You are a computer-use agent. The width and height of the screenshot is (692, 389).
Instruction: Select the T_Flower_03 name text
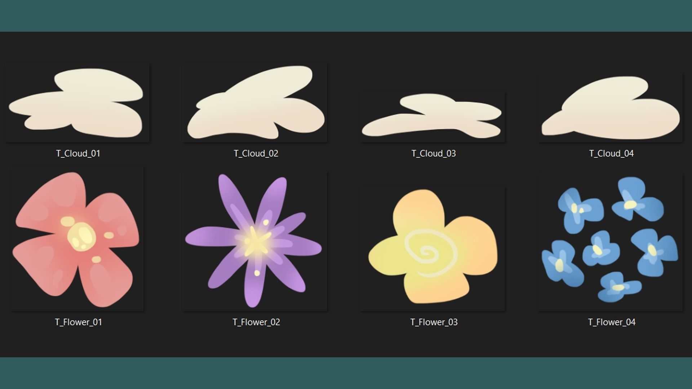pyautogui.click(x=434, y=322)
